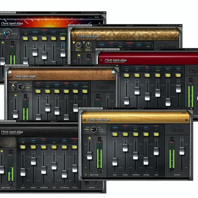
Task: Click the yellow mode button above COMPRESS in Drums
Action: 136,134
